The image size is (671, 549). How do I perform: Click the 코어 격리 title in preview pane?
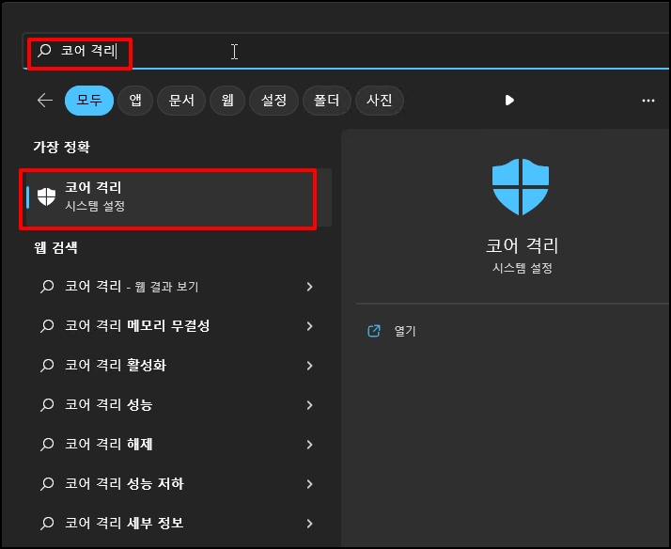tap(523, 245)
